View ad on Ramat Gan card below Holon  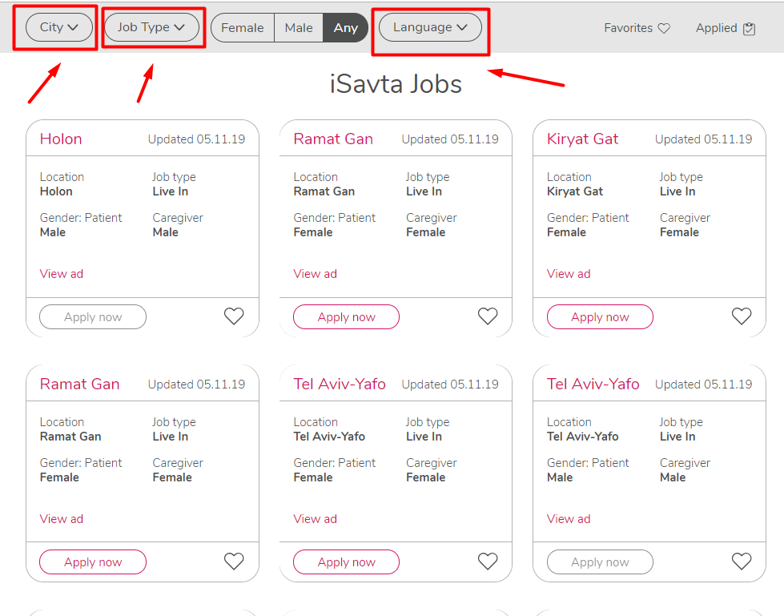click(x=62, y=519)
